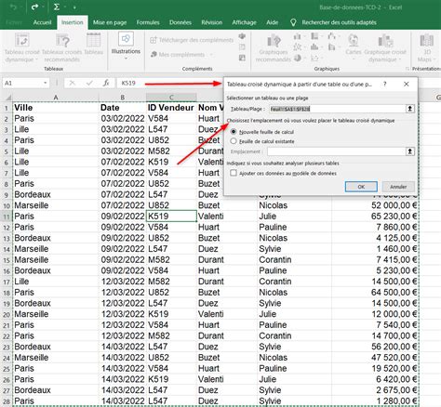Click the collapse-dialog arrow beside Tableau/Plage
This screenshot has height=407, width=441.
(x=410, y=109)
